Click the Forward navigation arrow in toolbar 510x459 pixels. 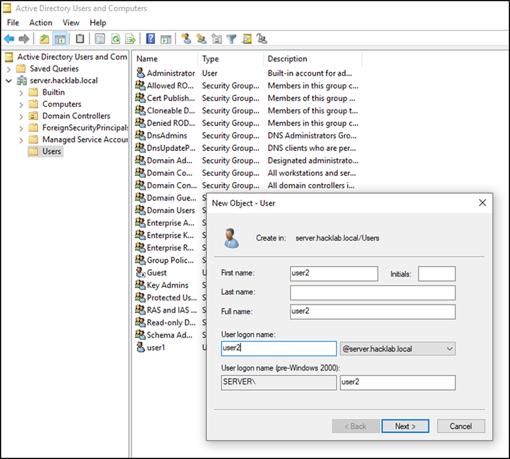tap(24, 39)
